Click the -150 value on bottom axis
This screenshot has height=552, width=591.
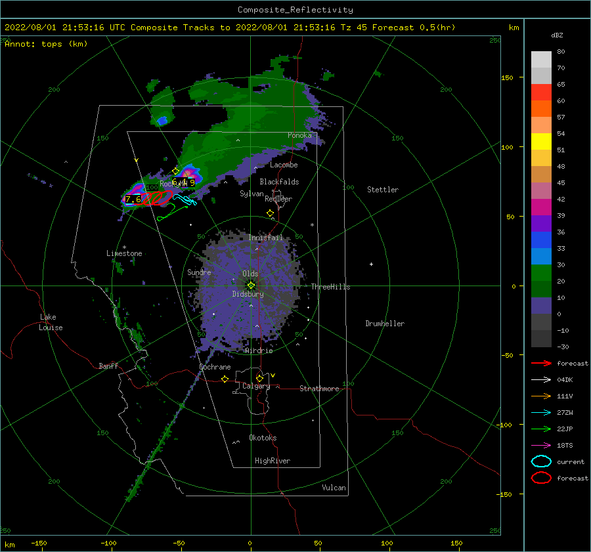point(39,543)
